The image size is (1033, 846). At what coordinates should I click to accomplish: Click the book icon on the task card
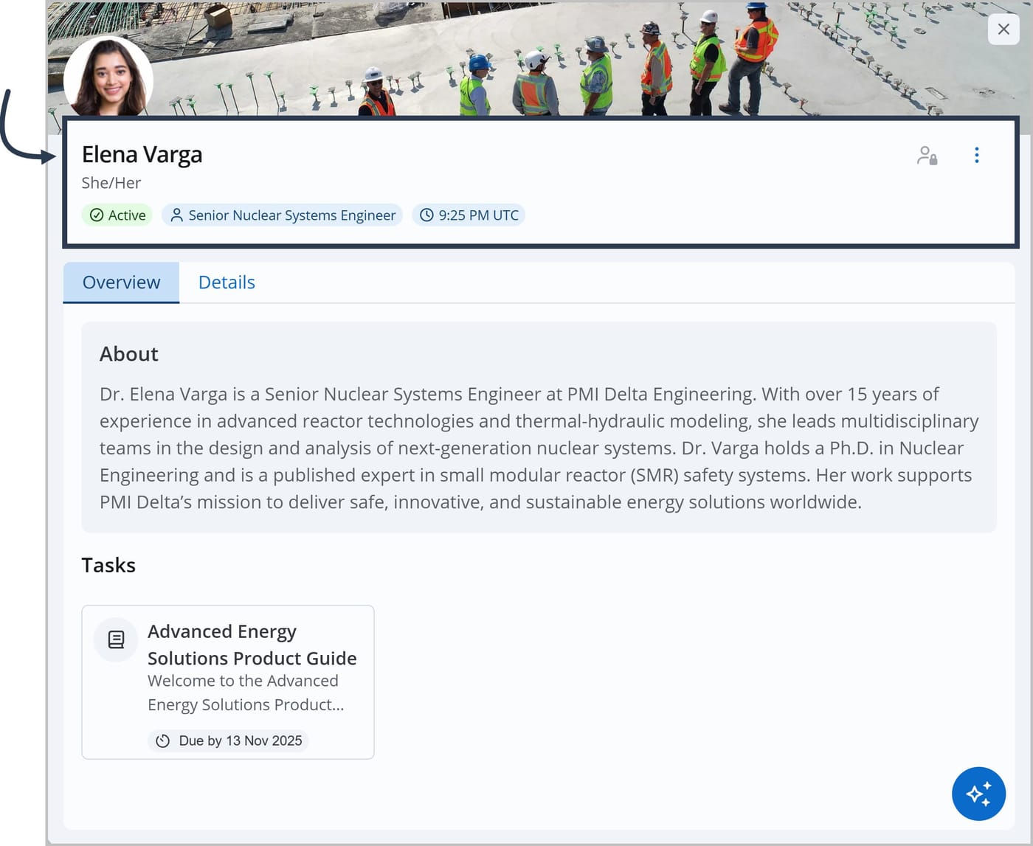pyautogui.click(x=116, y=639)
